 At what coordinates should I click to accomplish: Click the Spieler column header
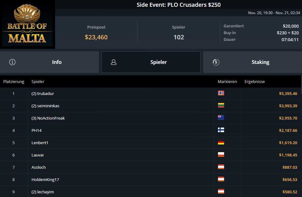coord(38,81)
